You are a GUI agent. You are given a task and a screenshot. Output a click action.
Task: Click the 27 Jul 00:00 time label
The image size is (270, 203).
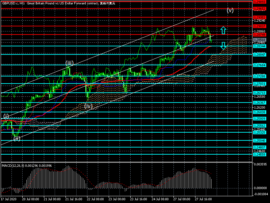[x=182, y=199]
